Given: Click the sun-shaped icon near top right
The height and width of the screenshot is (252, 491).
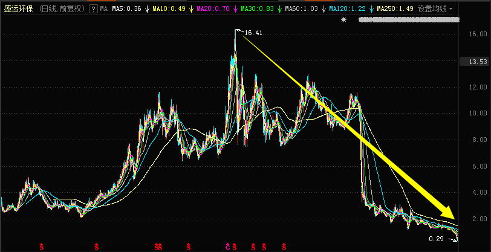Looking at the screenshot, I should (344, 20).
